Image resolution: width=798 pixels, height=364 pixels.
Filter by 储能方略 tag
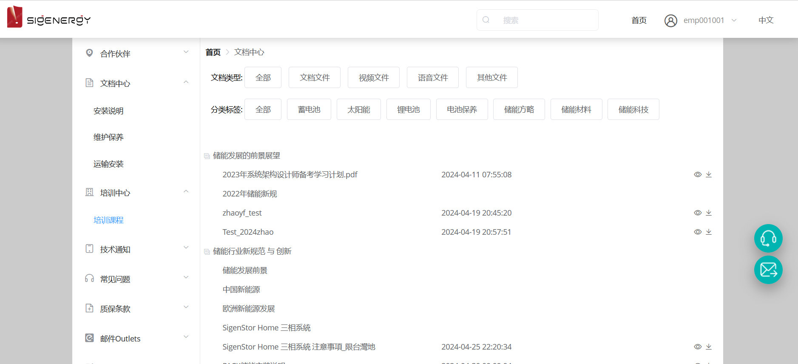click(519, 109)
